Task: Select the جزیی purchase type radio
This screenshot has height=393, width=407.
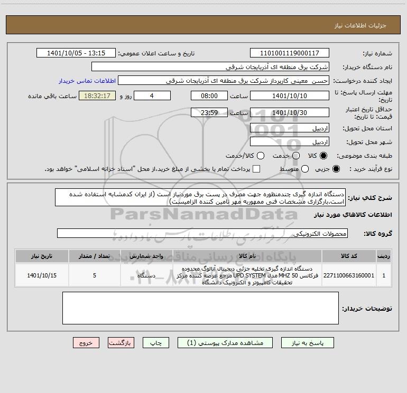Action: [336, 169]
